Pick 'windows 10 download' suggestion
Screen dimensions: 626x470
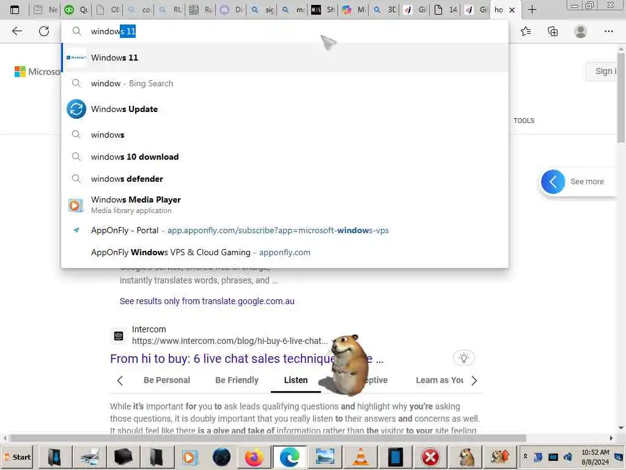coord(285,157)
